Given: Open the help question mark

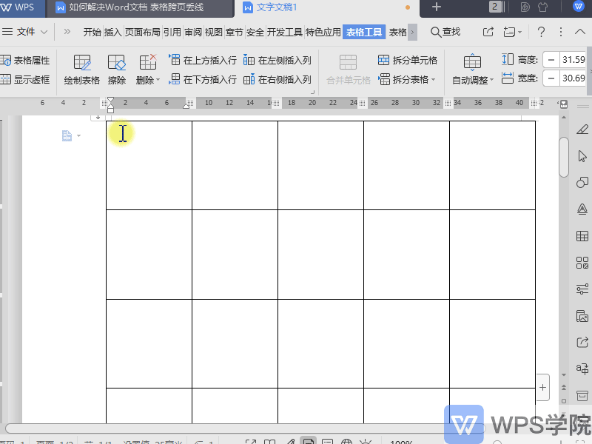Looking at the screenshot, I should click(x=541, y=32).
